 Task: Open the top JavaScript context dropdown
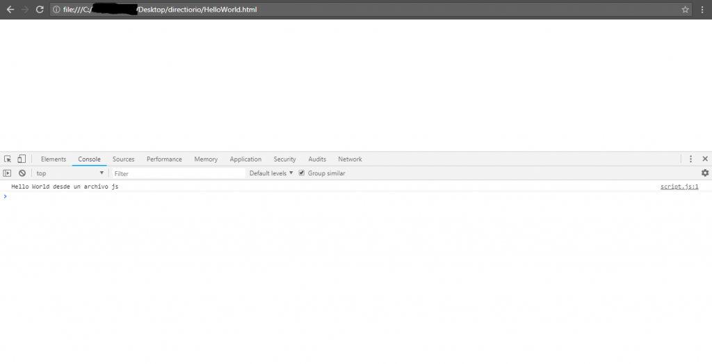tap(70, 173)
